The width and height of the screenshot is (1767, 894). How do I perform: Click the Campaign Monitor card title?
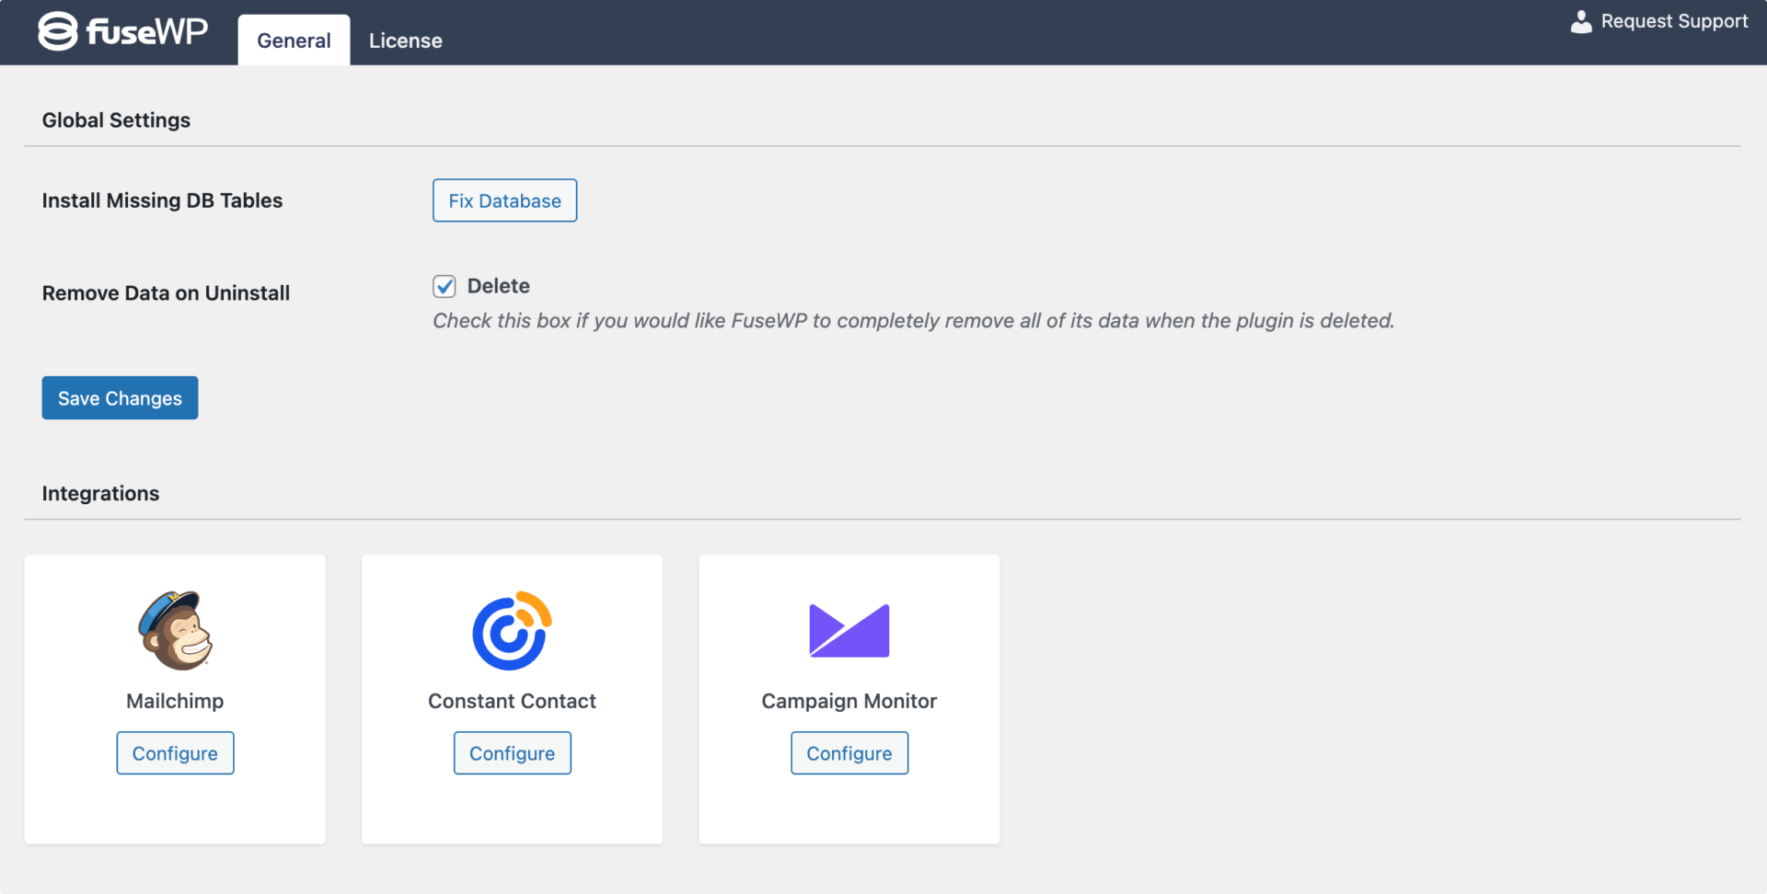click(849, 701)
